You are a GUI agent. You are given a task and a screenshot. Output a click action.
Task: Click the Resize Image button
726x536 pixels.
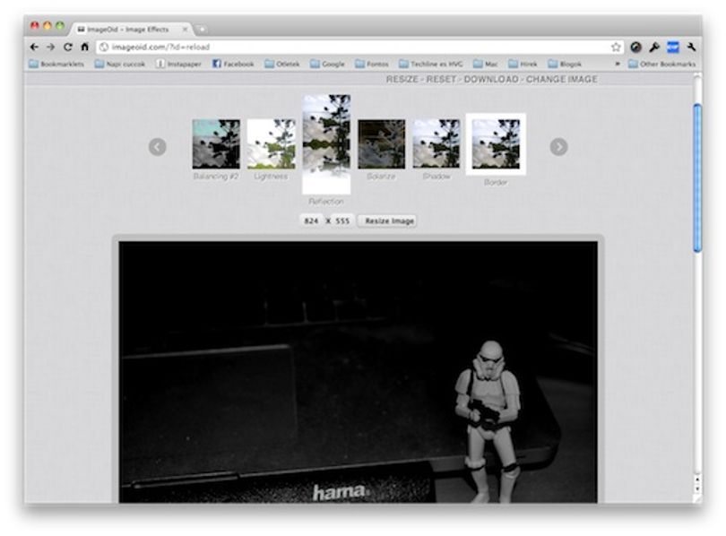pos(389,220)
